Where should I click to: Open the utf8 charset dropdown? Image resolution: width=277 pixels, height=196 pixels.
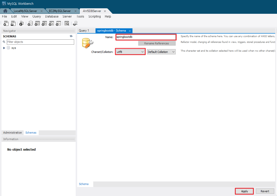click(130, 52)
